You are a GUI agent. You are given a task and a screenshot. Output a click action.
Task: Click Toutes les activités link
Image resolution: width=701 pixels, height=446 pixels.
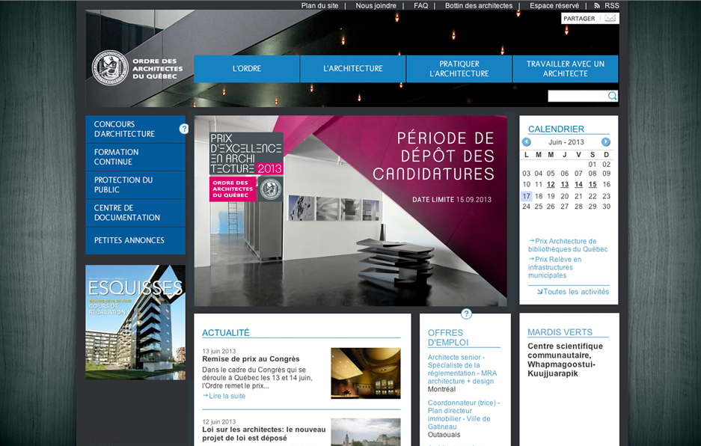coord(573,292)
